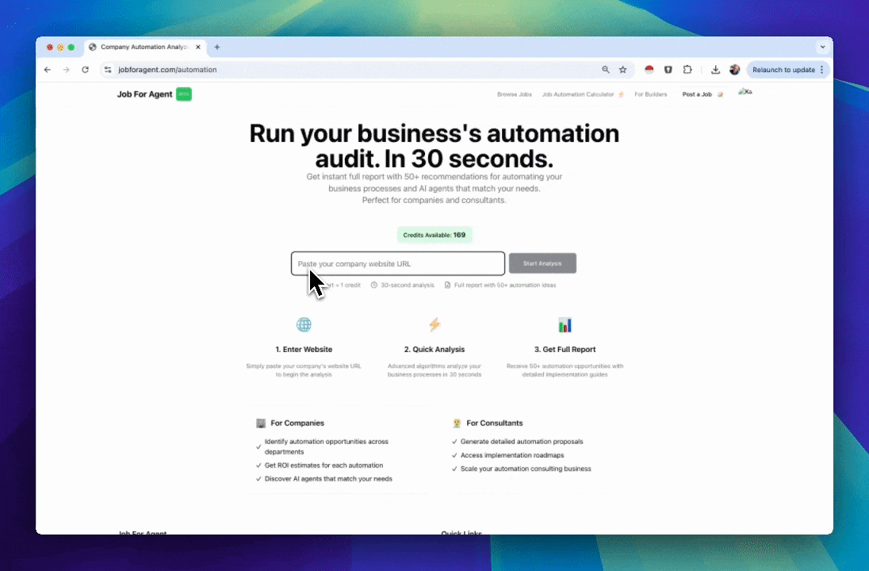Click Post a Job link
869x571 pixels.
click(702, 94)
